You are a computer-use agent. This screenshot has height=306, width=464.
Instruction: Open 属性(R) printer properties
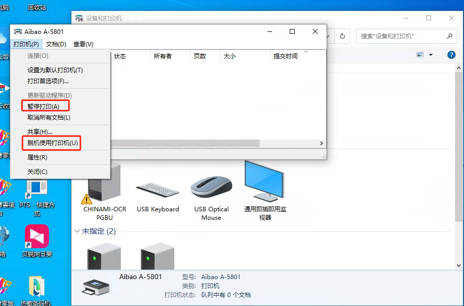(37, 157)
